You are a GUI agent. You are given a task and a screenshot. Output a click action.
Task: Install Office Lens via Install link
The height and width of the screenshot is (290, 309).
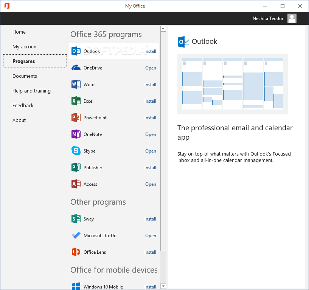click(150, 252)
